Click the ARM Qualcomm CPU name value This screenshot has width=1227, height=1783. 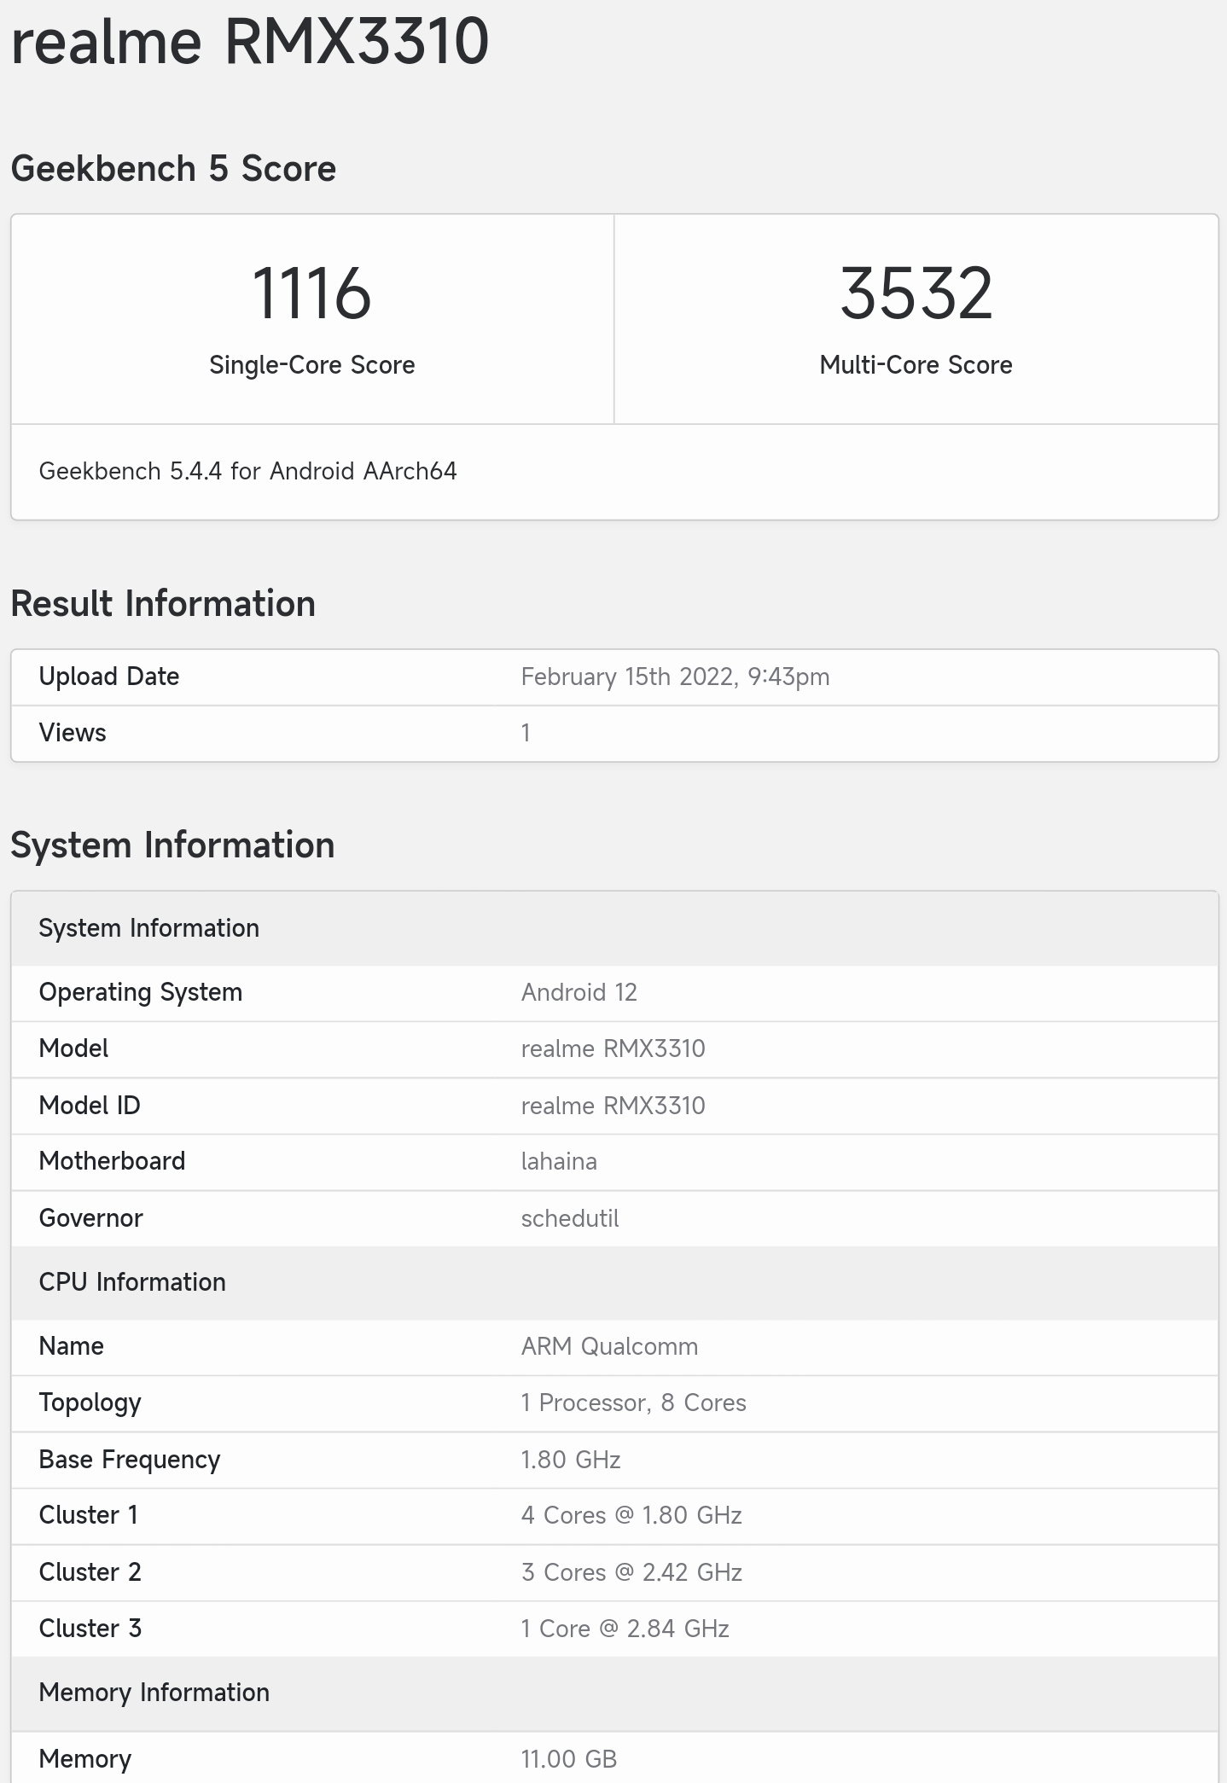[x=609, y=1347]
